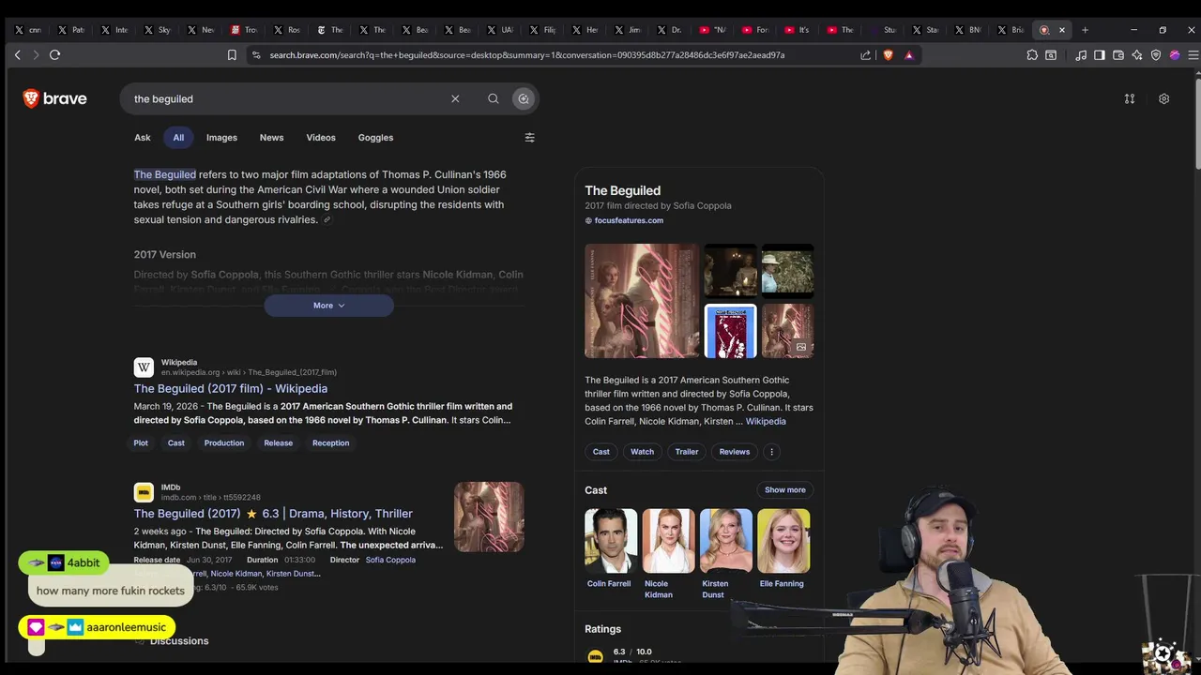Viewport: 1201px width, 675px height.
Task: Open the Playlist music note icon
Action: (1081, 55)
